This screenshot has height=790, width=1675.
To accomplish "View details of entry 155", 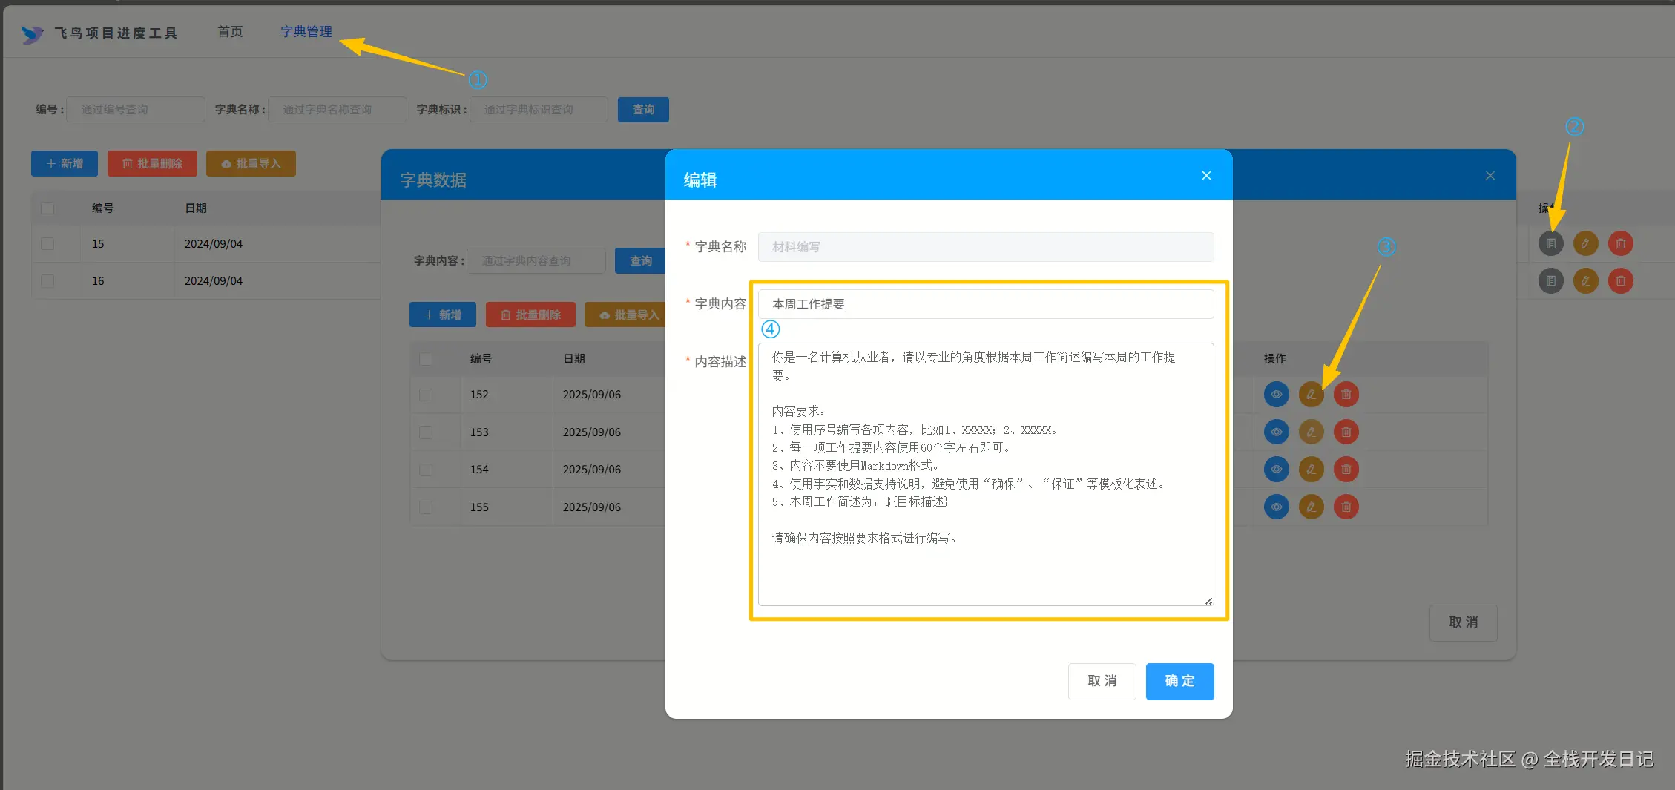I will [x=1276, y=507].
